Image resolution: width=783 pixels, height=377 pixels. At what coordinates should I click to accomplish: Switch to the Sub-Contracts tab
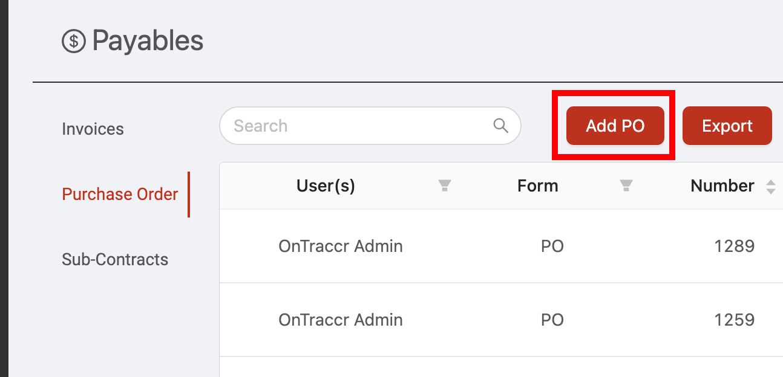(115, 259)
